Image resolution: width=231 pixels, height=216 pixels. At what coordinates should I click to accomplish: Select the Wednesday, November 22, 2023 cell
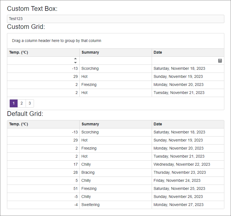point(182,164)
